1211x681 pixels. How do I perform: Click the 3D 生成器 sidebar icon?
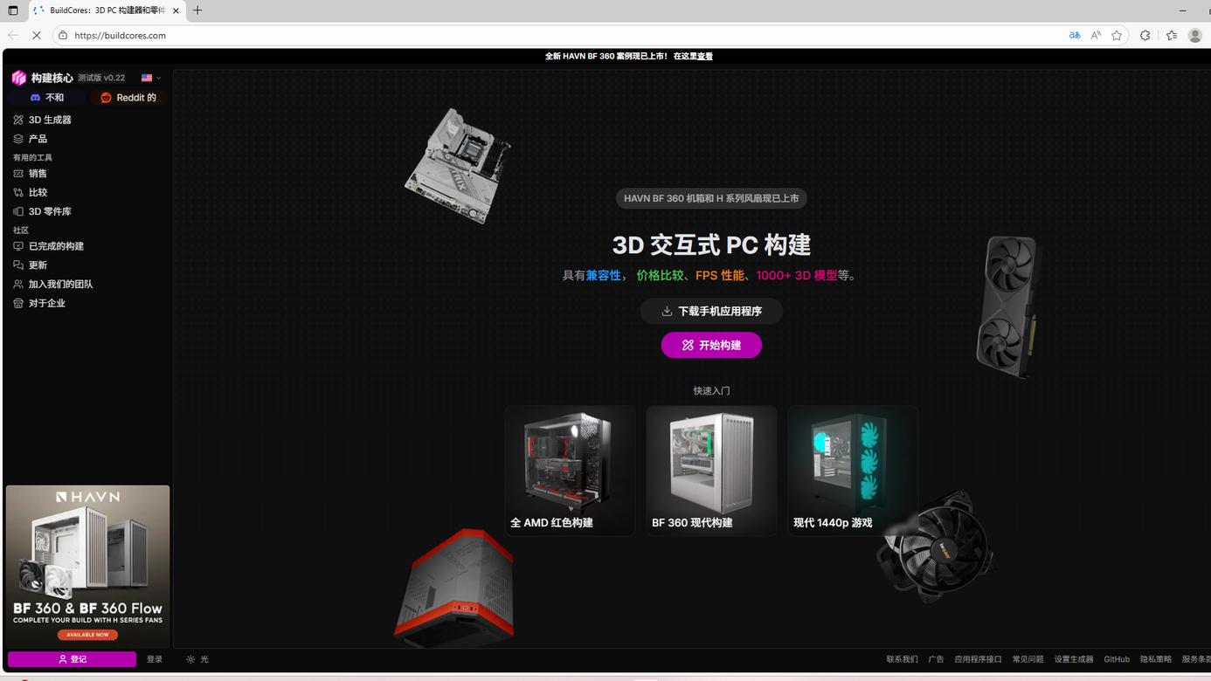pos(18,120)
